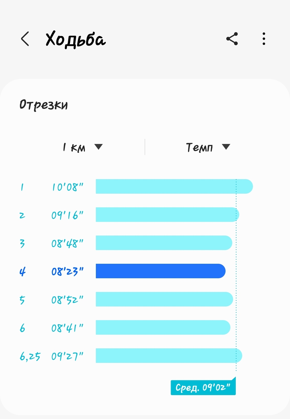The image size is (290, 419).
Task: Tap the Ходьба page title
Action: pos(76,39)
